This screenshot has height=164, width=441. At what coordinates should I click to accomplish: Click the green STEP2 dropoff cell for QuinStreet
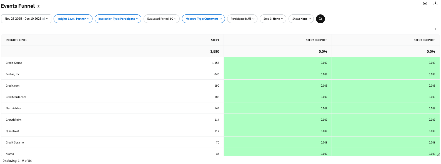(x=278, y=131)
